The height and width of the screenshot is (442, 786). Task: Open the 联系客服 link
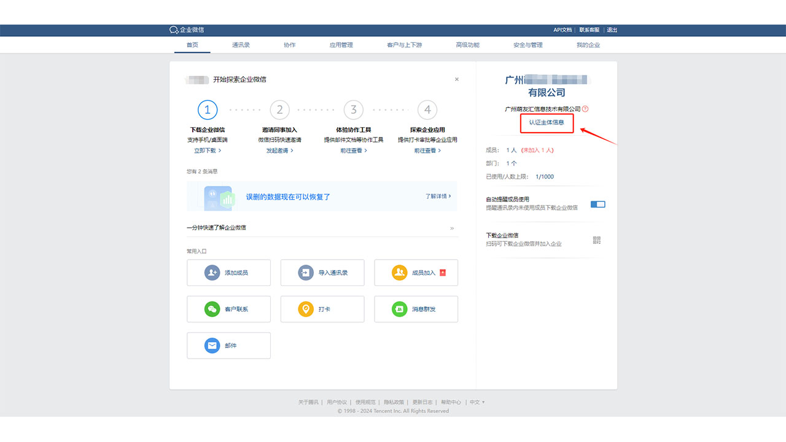(589, 30)
